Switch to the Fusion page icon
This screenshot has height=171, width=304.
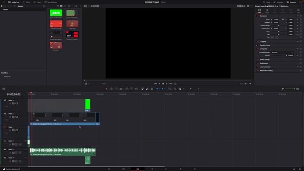click(x=152, y=169)
